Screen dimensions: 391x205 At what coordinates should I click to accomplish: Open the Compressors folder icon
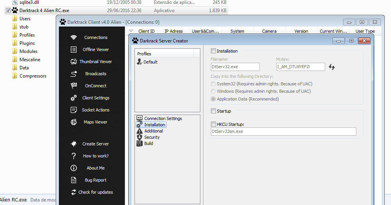[15, 76]
